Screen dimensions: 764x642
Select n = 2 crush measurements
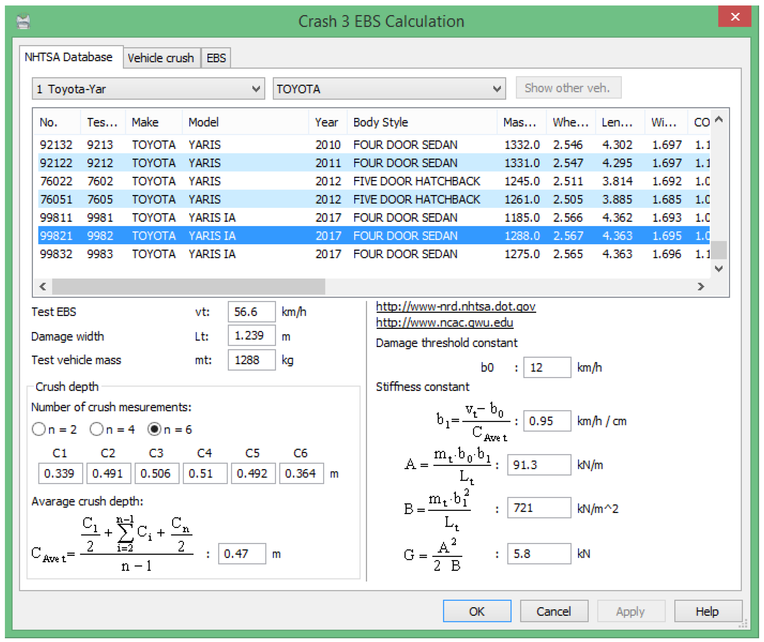[x=39, y=429]
